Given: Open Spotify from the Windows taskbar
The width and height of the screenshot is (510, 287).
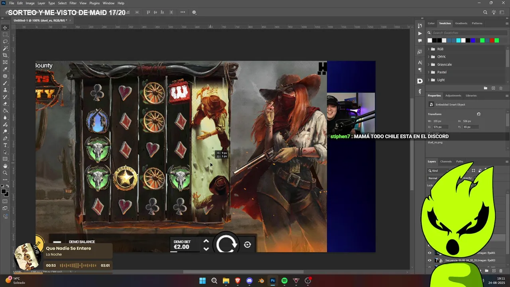Looking at the screenshot, I should (284, 281).
